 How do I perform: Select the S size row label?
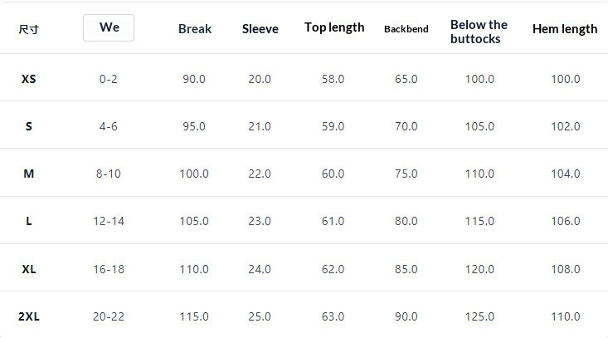(x=29, y=126)
